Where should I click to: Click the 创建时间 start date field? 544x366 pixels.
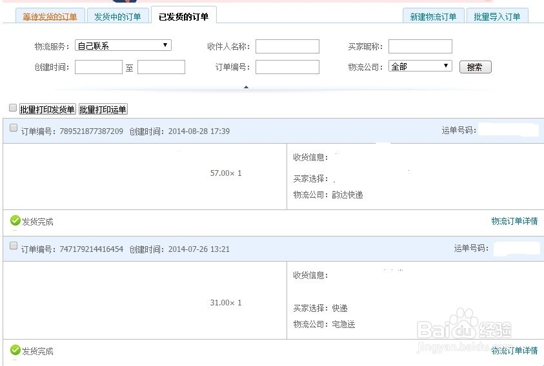[x=99, y=67]
